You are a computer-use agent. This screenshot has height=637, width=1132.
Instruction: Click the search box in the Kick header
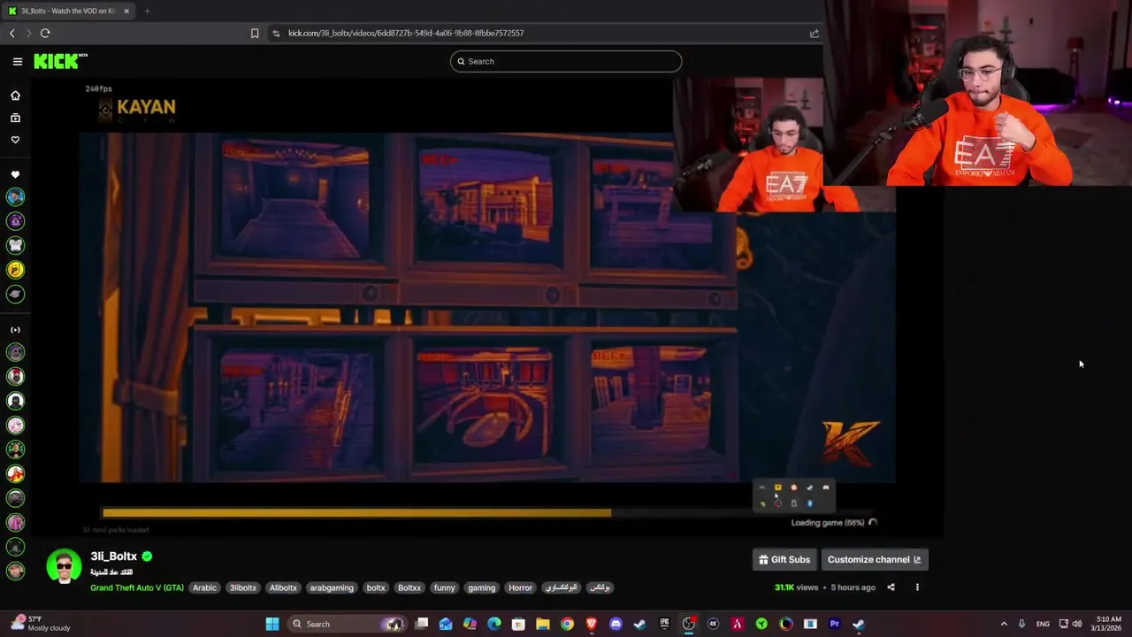pyautogui.click(x=566, y=61)
